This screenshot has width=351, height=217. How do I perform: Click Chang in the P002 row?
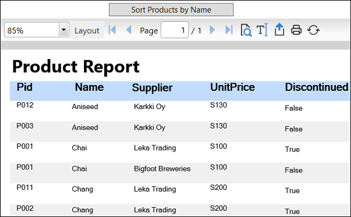click(82, 210)
